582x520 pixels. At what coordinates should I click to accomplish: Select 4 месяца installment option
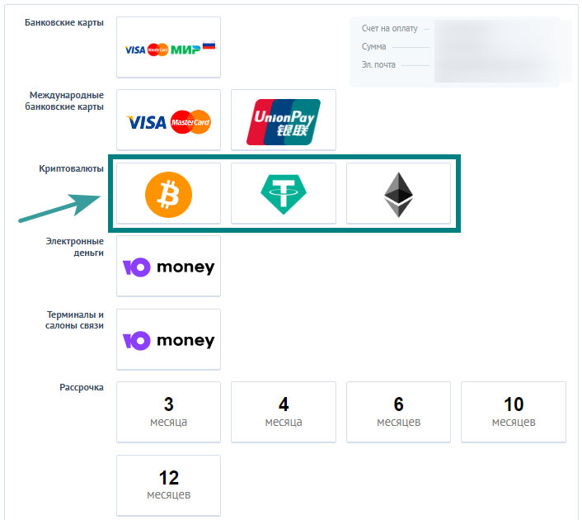(284, 412)
